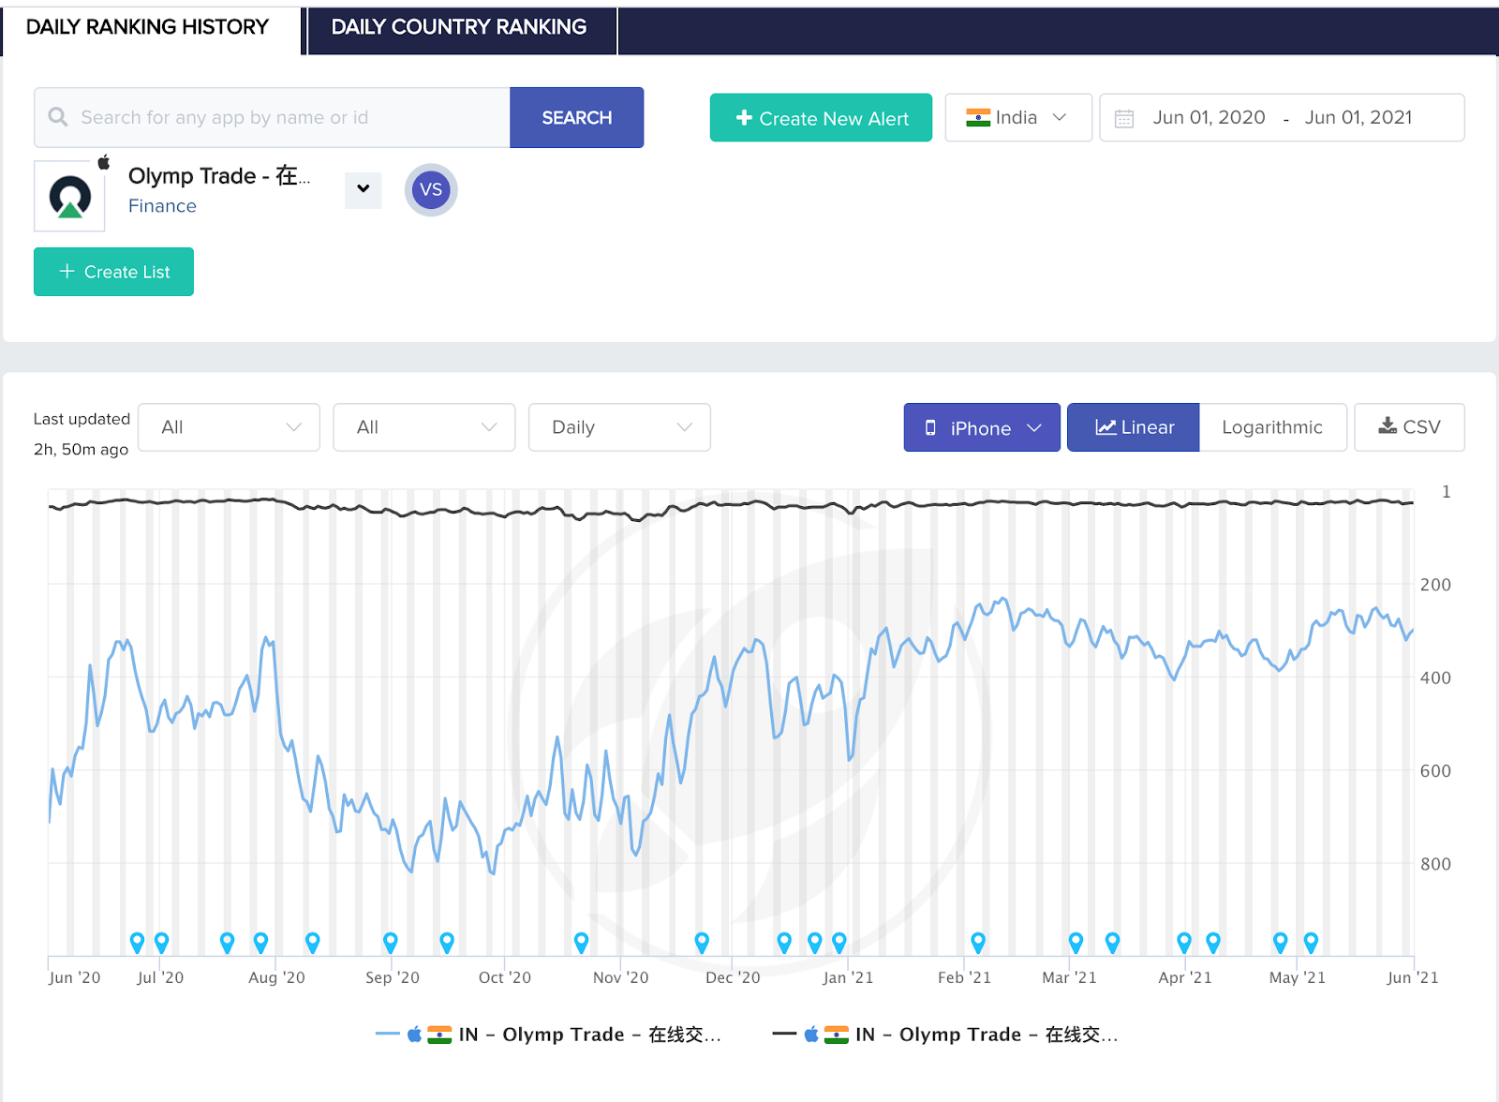Download chart data as CSV

[x=1409, y=427]
